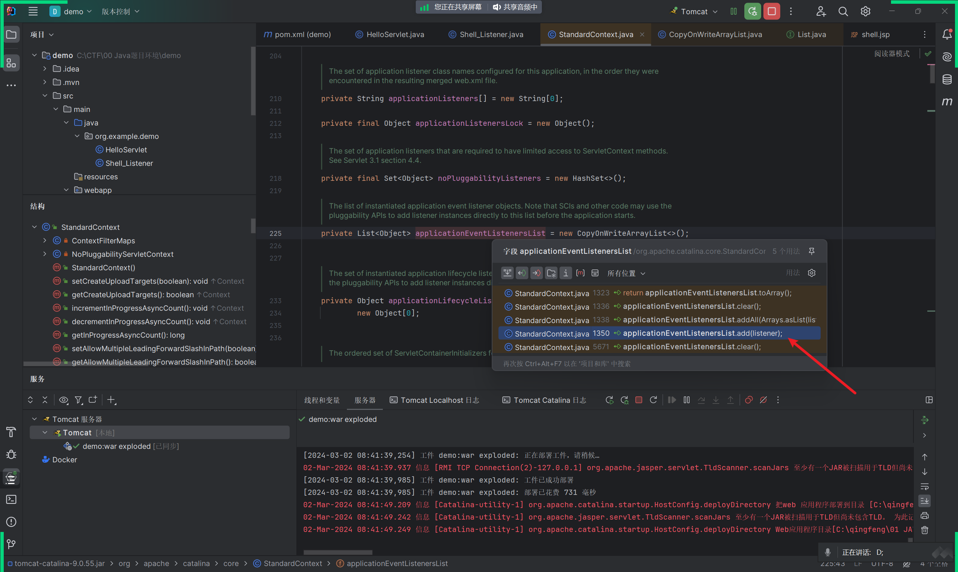This screenshot has width=958, height=572.
Task: Print the console output with printer icon
Action: click(924, 516)
